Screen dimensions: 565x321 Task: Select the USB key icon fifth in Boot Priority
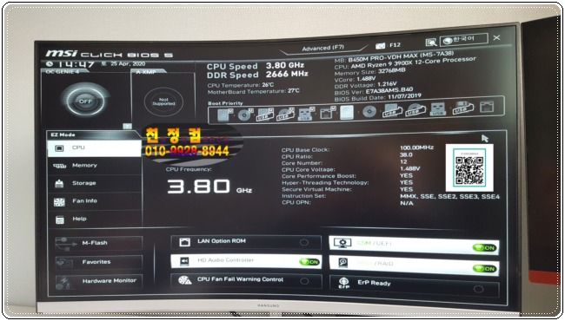pos(306,114)
